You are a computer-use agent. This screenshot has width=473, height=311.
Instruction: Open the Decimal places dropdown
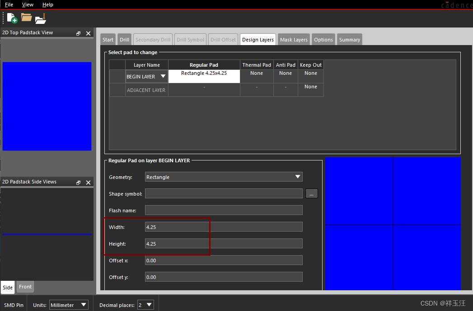click(149, 305)
